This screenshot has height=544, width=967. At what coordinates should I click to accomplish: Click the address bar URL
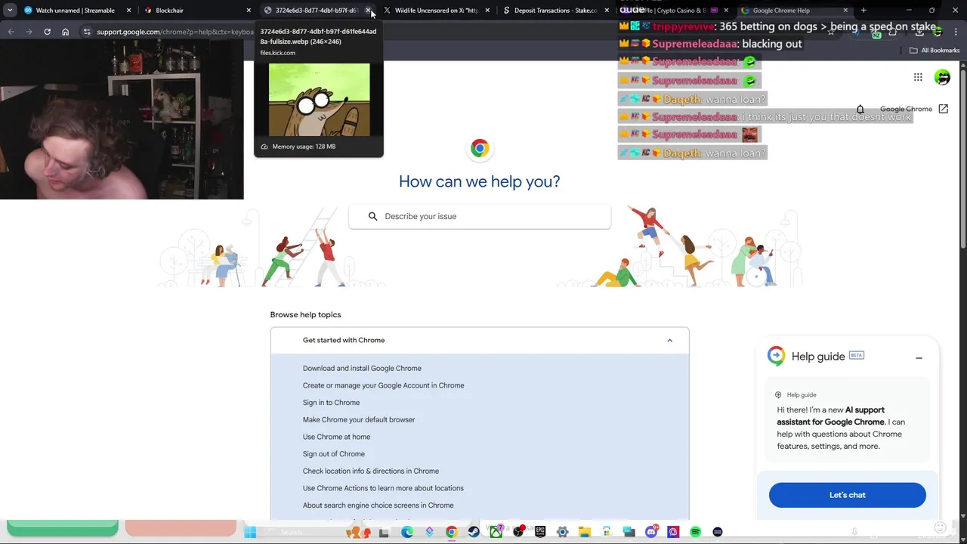pos(175,32)
